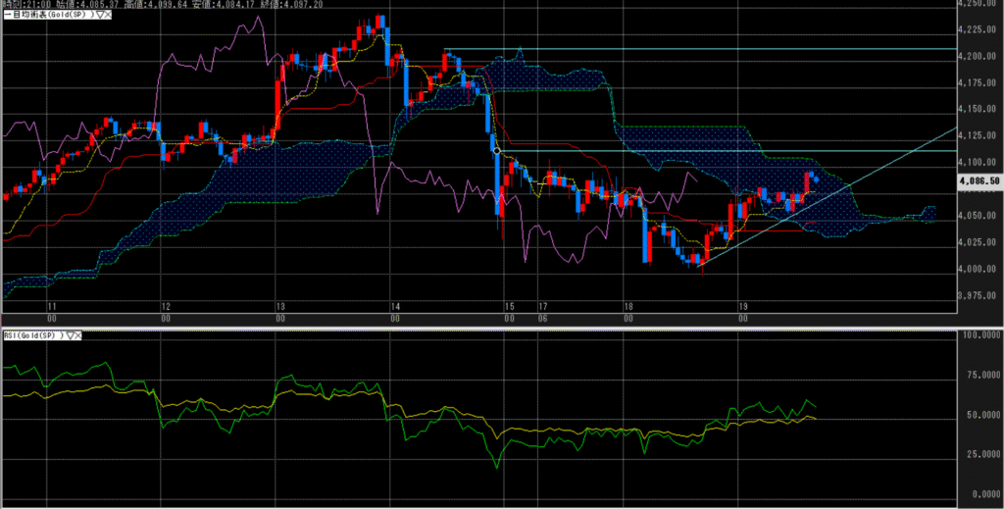Click date marker 19 on time axis
This screenshot has width=1004, height=509.
pos(743,306)
